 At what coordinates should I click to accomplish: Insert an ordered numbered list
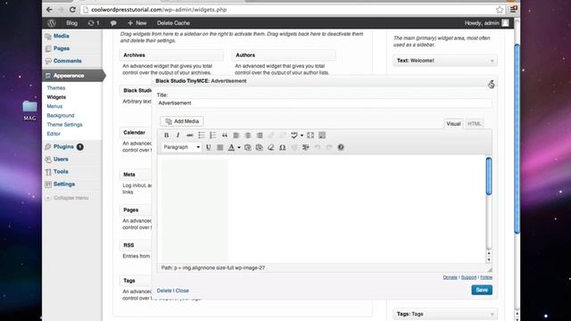(x=213, y=136)
